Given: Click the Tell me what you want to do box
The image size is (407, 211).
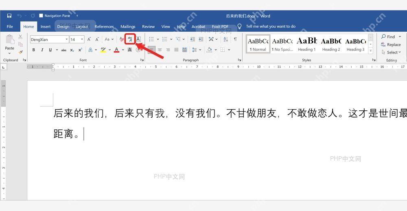Looking at the screenshot, I should tap(271, 26).
